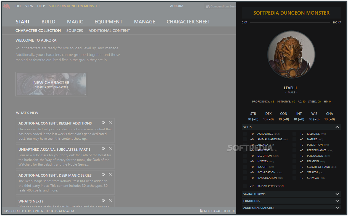
Task: Switch to the Equipment tab
Action: [x=108, y=21]
